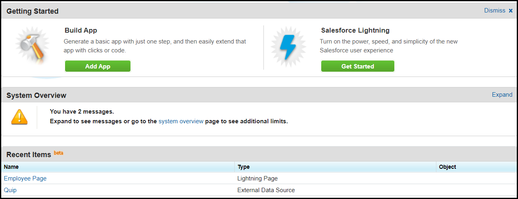Image resolution: width=518 pixels, height=199 pixels.
Task: Close Getting Started with the x icon
Action: click(x=511, y=11)
